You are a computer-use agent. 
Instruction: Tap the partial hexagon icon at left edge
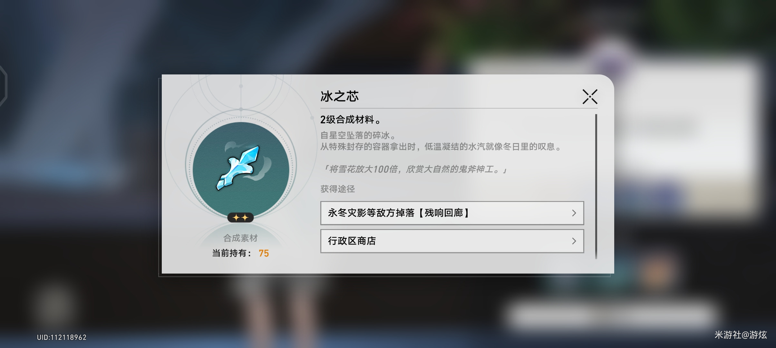3,86
